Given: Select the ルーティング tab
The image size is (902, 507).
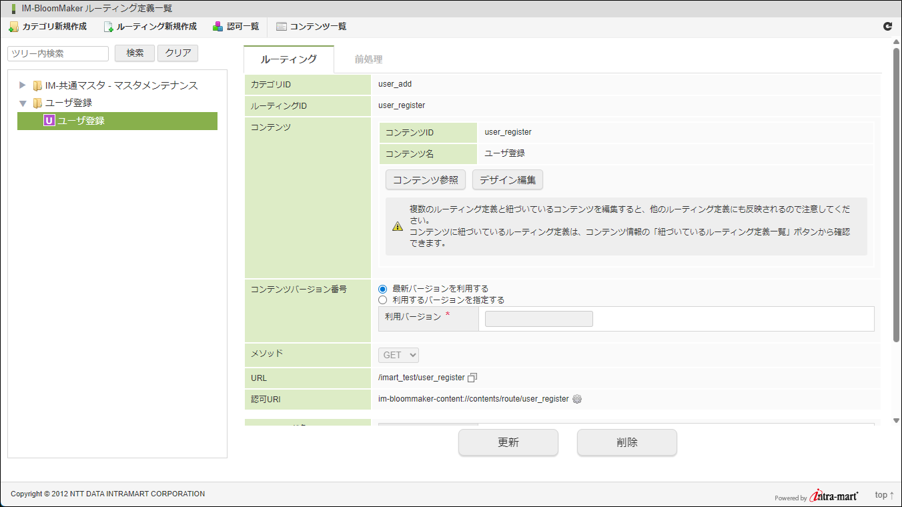Looking at the screenshot, I should 289,59.
